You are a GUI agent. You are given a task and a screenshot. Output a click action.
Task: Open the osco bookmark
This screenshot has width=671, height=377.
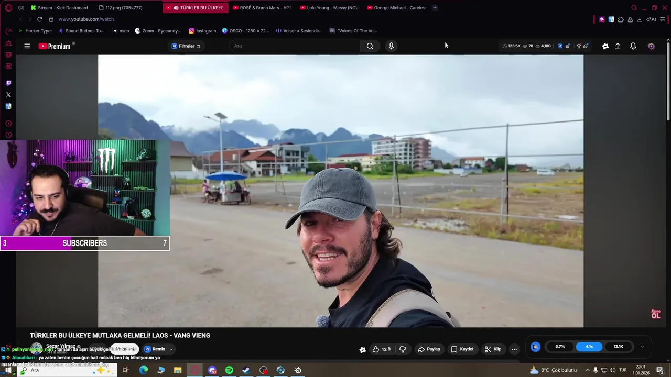[121, 31]
